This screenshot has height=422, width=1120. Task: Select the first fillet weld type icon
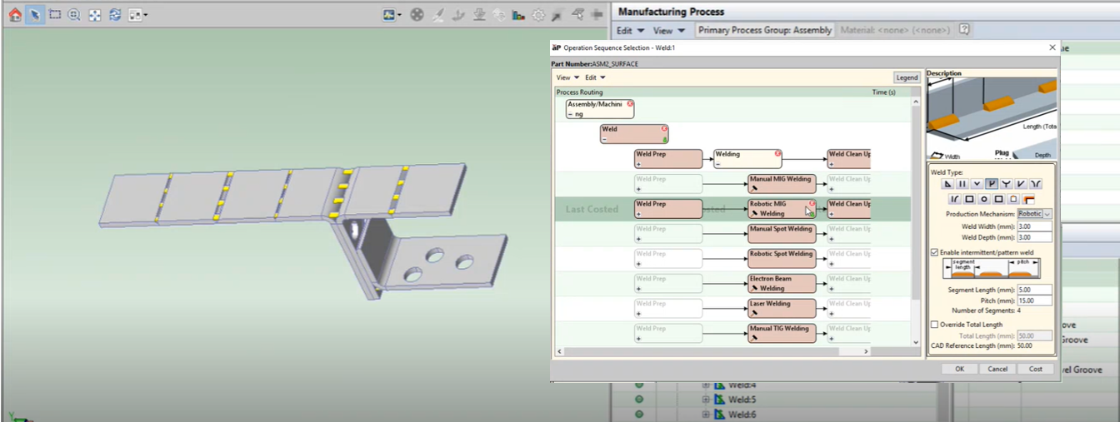coord(948,184)
